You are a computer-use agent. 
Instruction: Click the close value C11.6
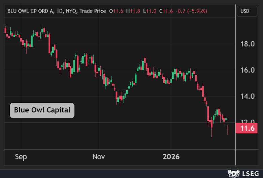pos(166,11)
